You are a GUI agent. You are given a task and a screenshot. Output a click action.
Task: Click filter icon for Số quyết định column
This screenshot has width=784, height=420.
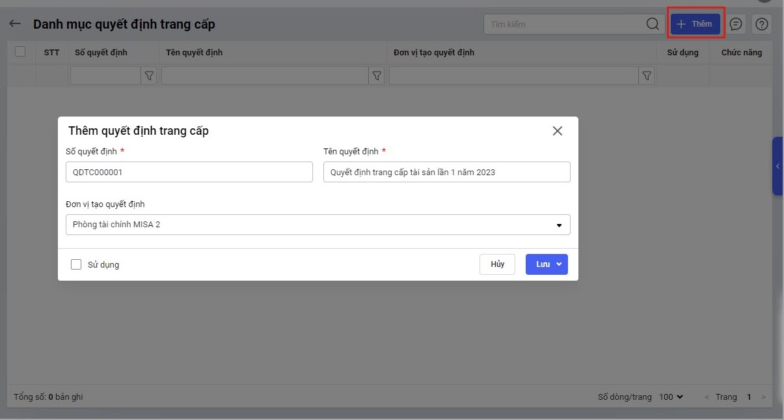(150, 76)
